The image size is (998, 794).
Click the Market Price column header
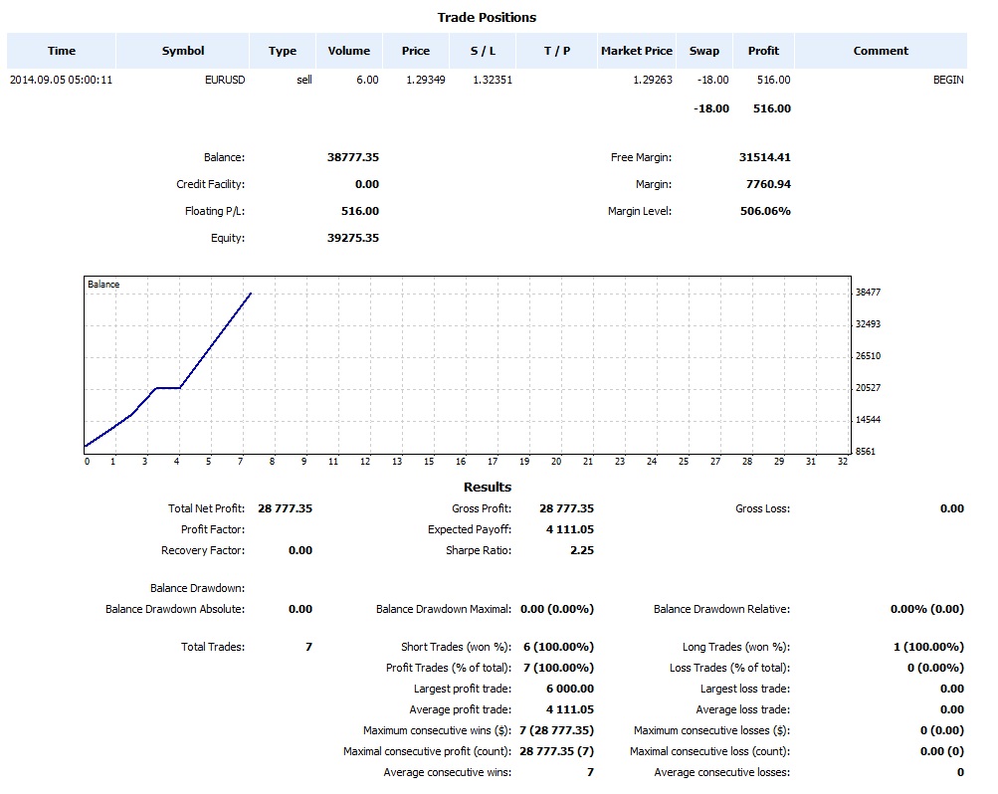point(637,51)
